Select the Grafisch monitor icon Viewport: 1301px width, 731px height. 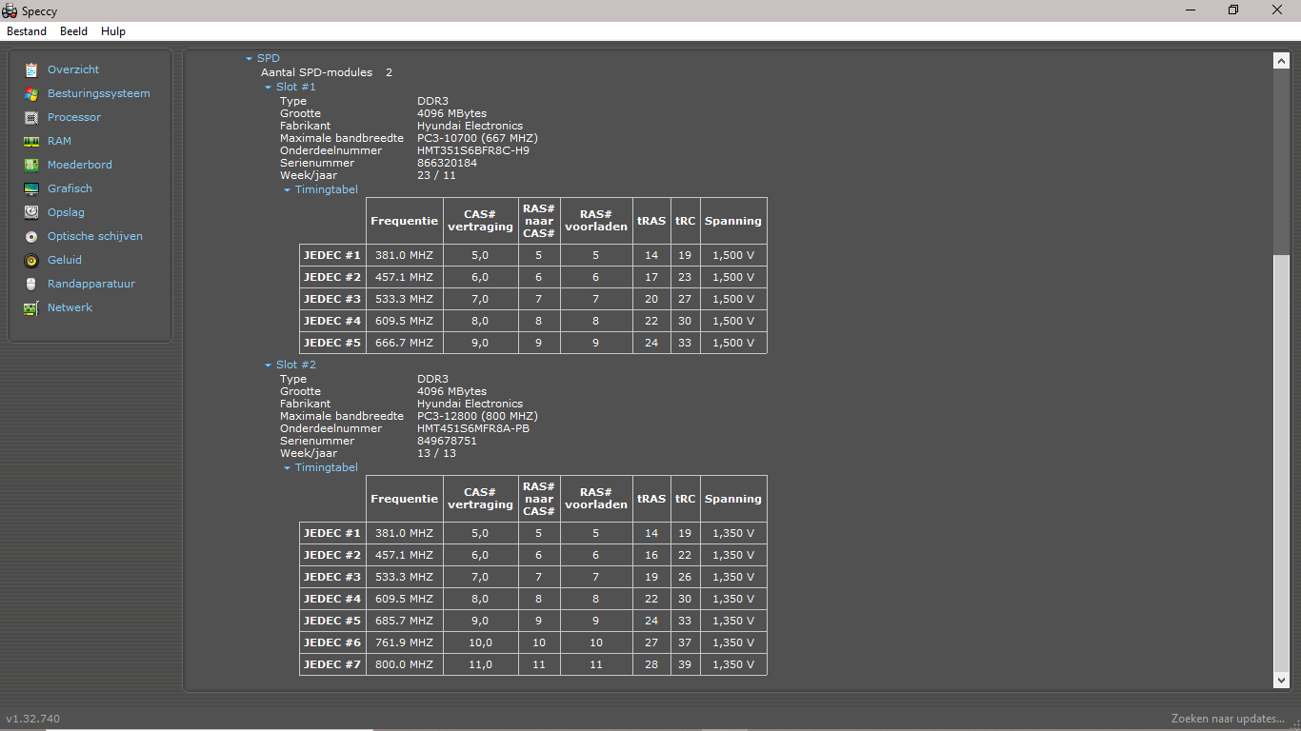(x=31, y=188)
